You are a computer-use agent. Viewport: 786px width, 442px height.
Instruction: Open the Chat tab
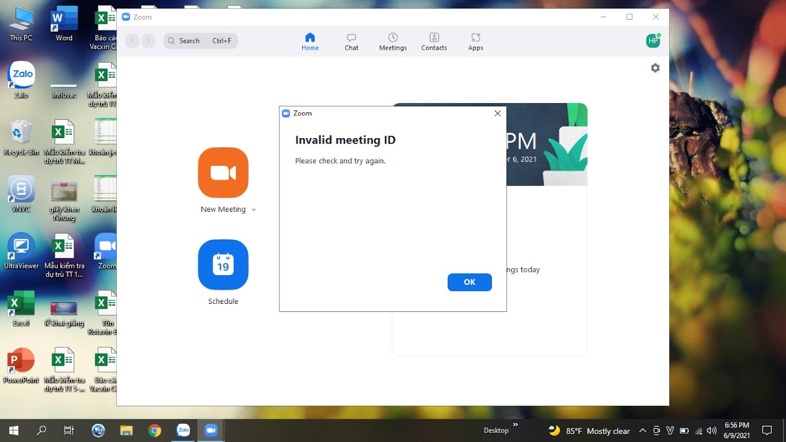coord(351,42)
